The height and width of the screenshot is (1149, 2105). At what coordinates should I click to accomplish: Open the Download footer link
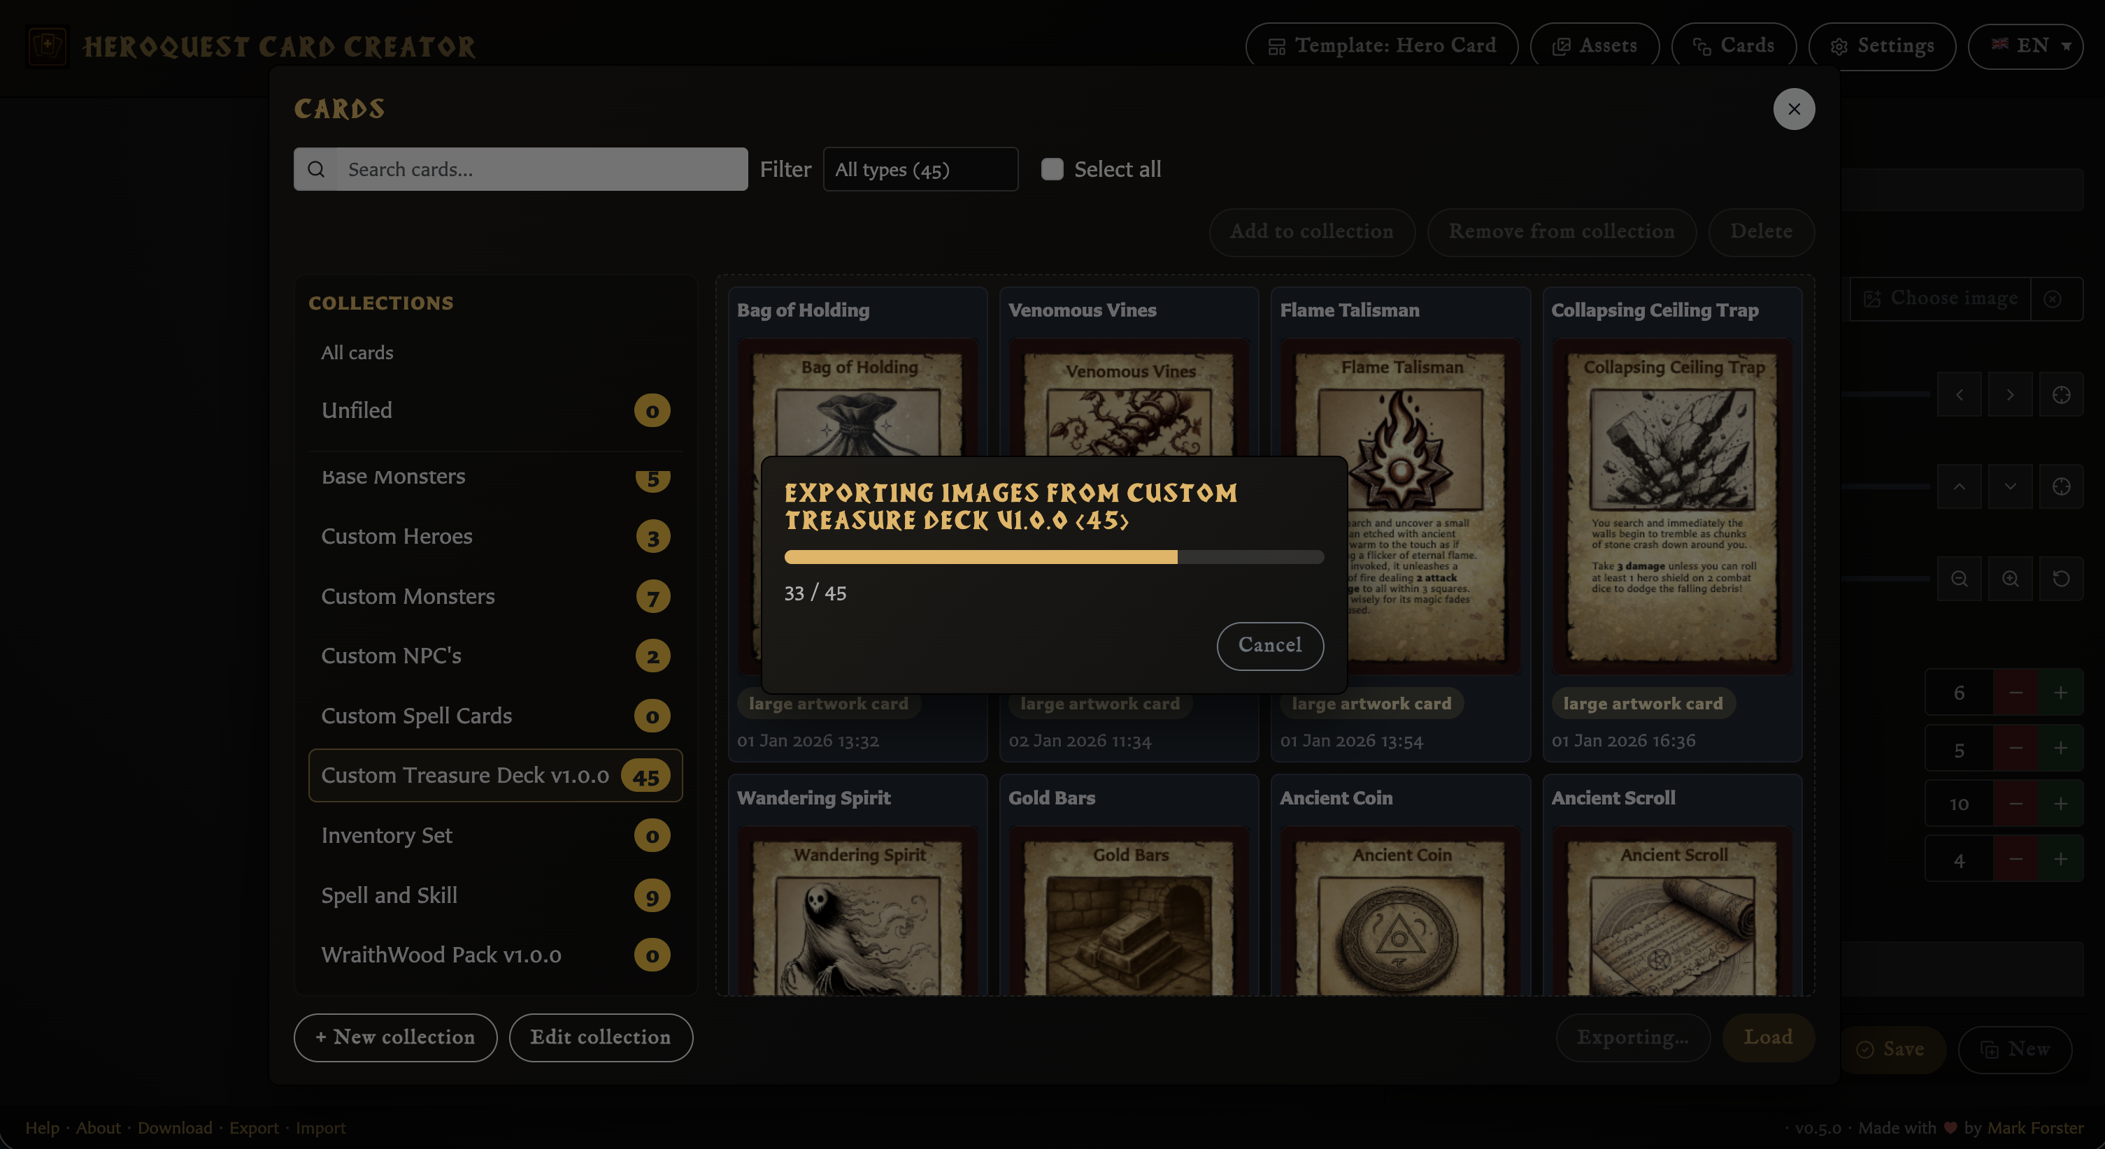pos(175,1129)
